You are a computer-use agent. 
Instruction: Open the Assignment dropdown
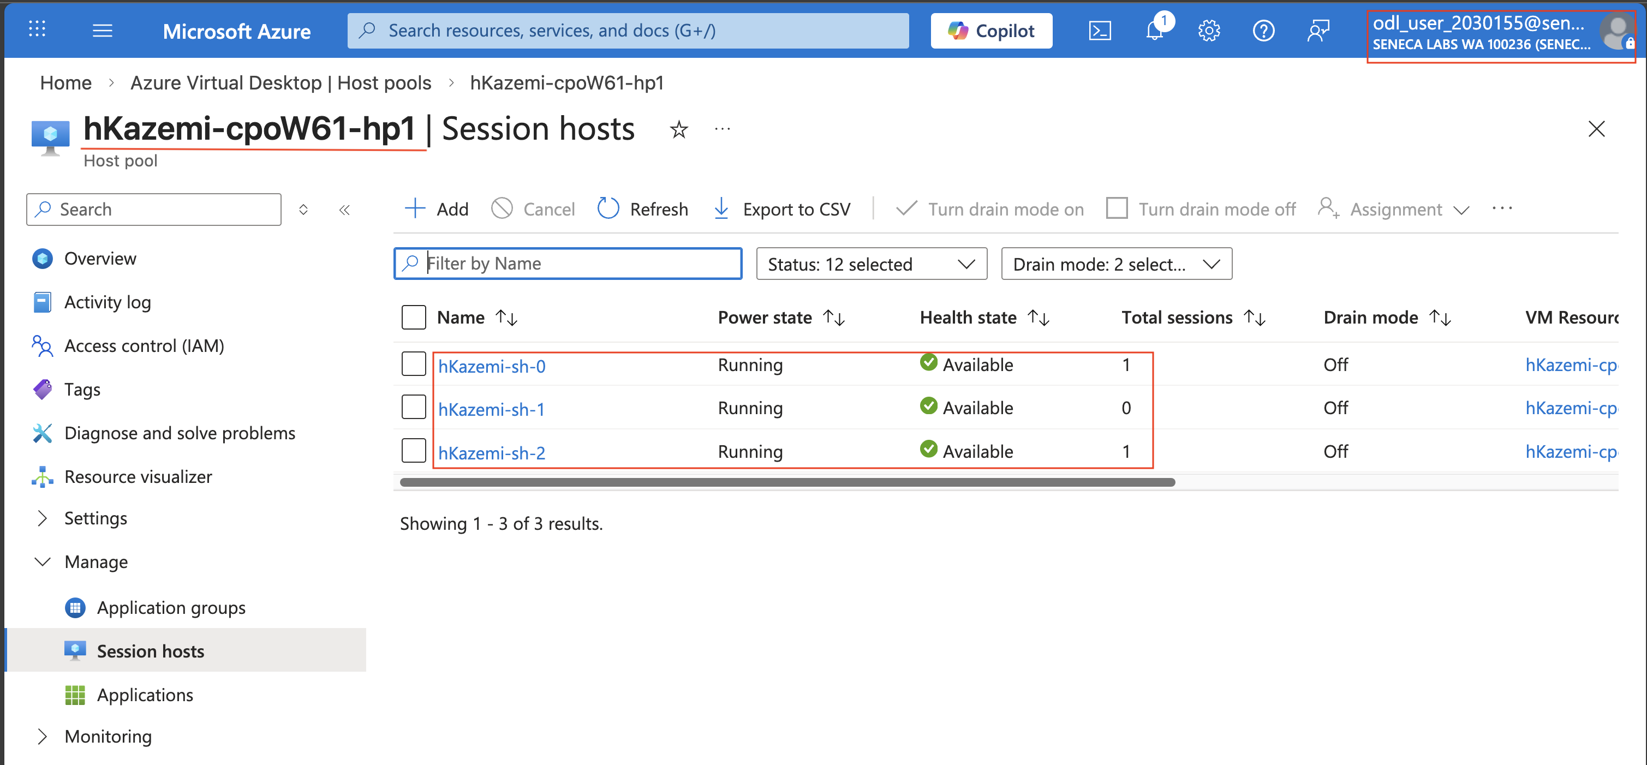tap(1394, 209)
